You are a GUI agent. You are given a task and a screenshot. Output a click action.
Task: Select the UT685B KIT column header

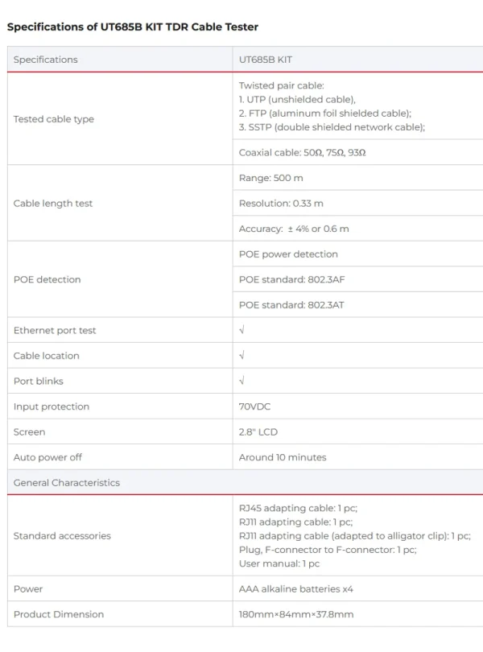click(x=357, y=60)
